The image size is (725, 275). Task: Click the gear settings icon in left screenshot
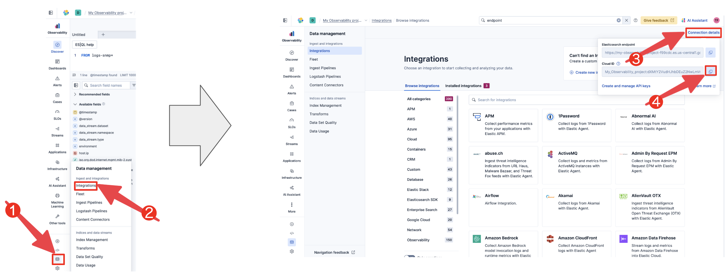coord(57,268)
